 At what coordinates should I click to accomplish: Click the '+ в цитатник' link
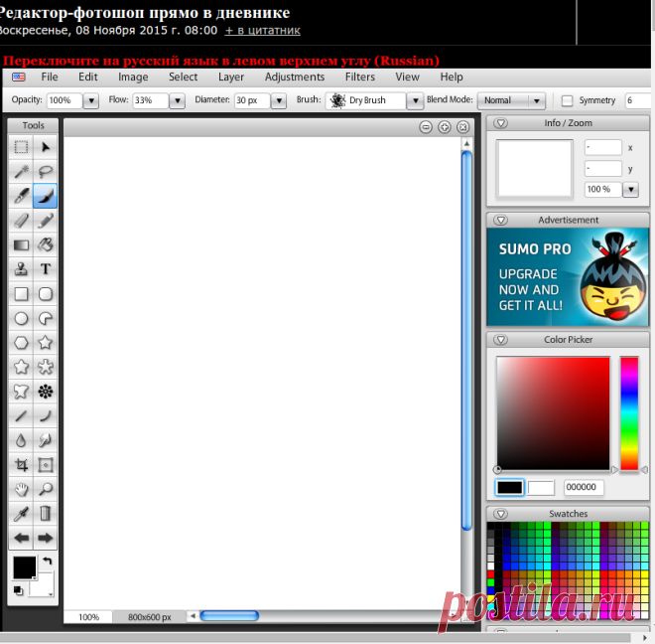click(x=262, y=31)
